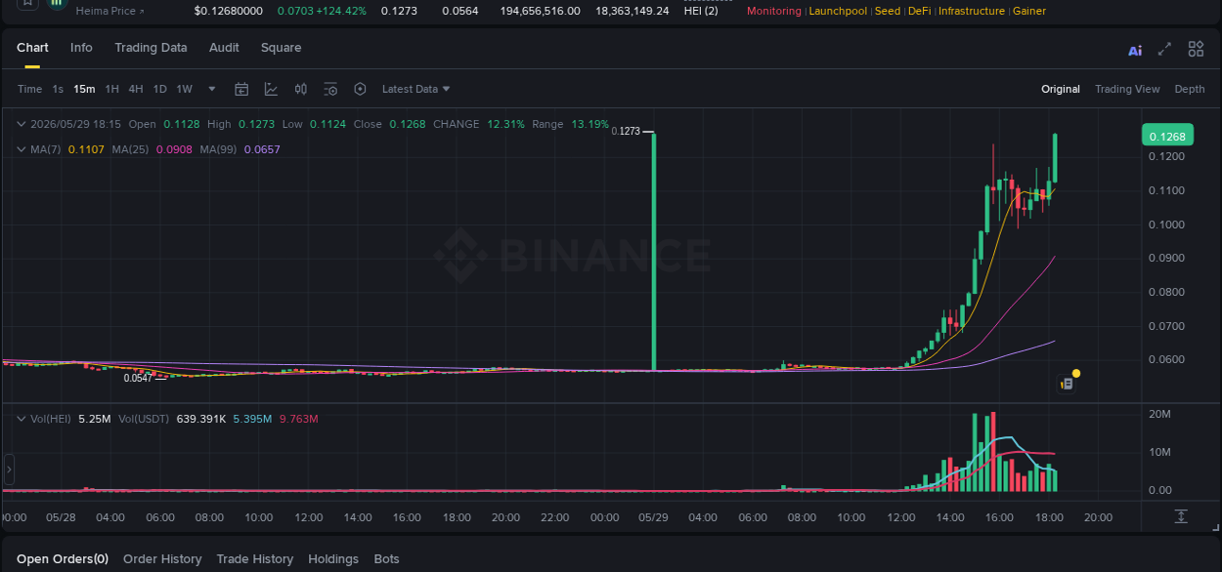Click the Monitoring tag
The height and width of the screenshot is (572, 1222).
point(773,11)
